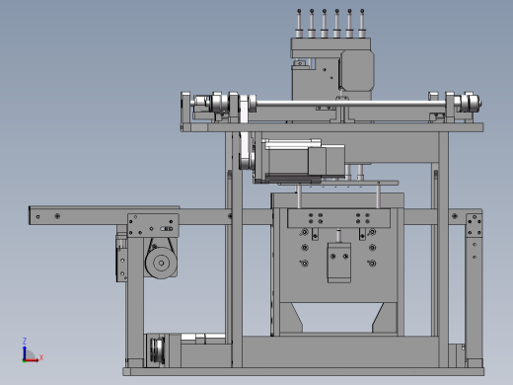
Task: Select the rightmost vertical pin atop the machine
Action: tap(362, 24)
